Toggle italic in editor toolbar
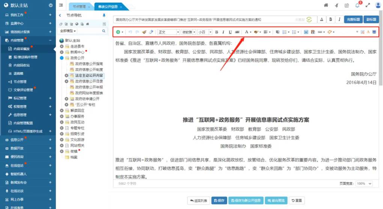Screen dimensions: 383x209 (223, 32)
